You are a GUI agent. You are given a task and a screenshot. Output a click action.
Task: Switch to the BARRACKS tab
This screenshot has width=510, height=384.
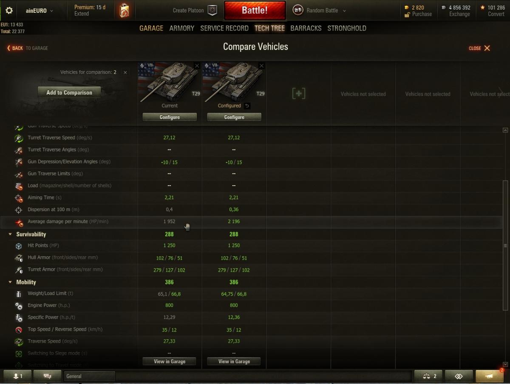pos(306,28)
